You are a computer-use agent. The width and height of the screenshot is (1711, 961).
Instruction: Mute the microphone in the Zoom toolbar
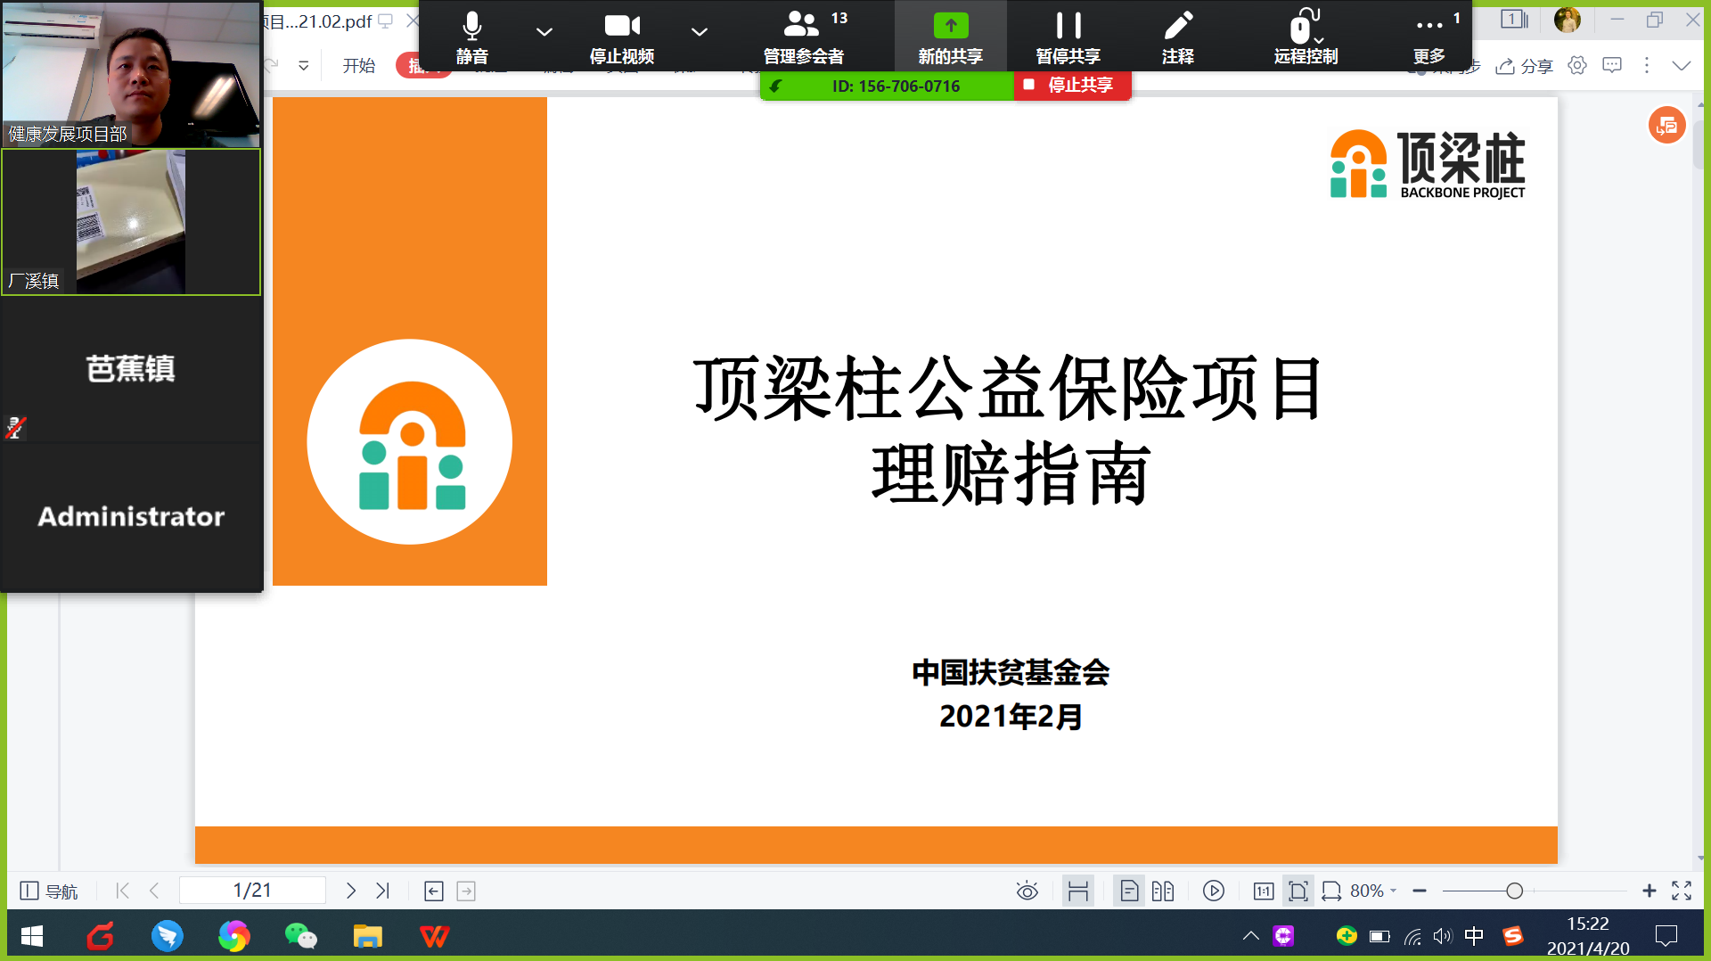coord(471,37)
